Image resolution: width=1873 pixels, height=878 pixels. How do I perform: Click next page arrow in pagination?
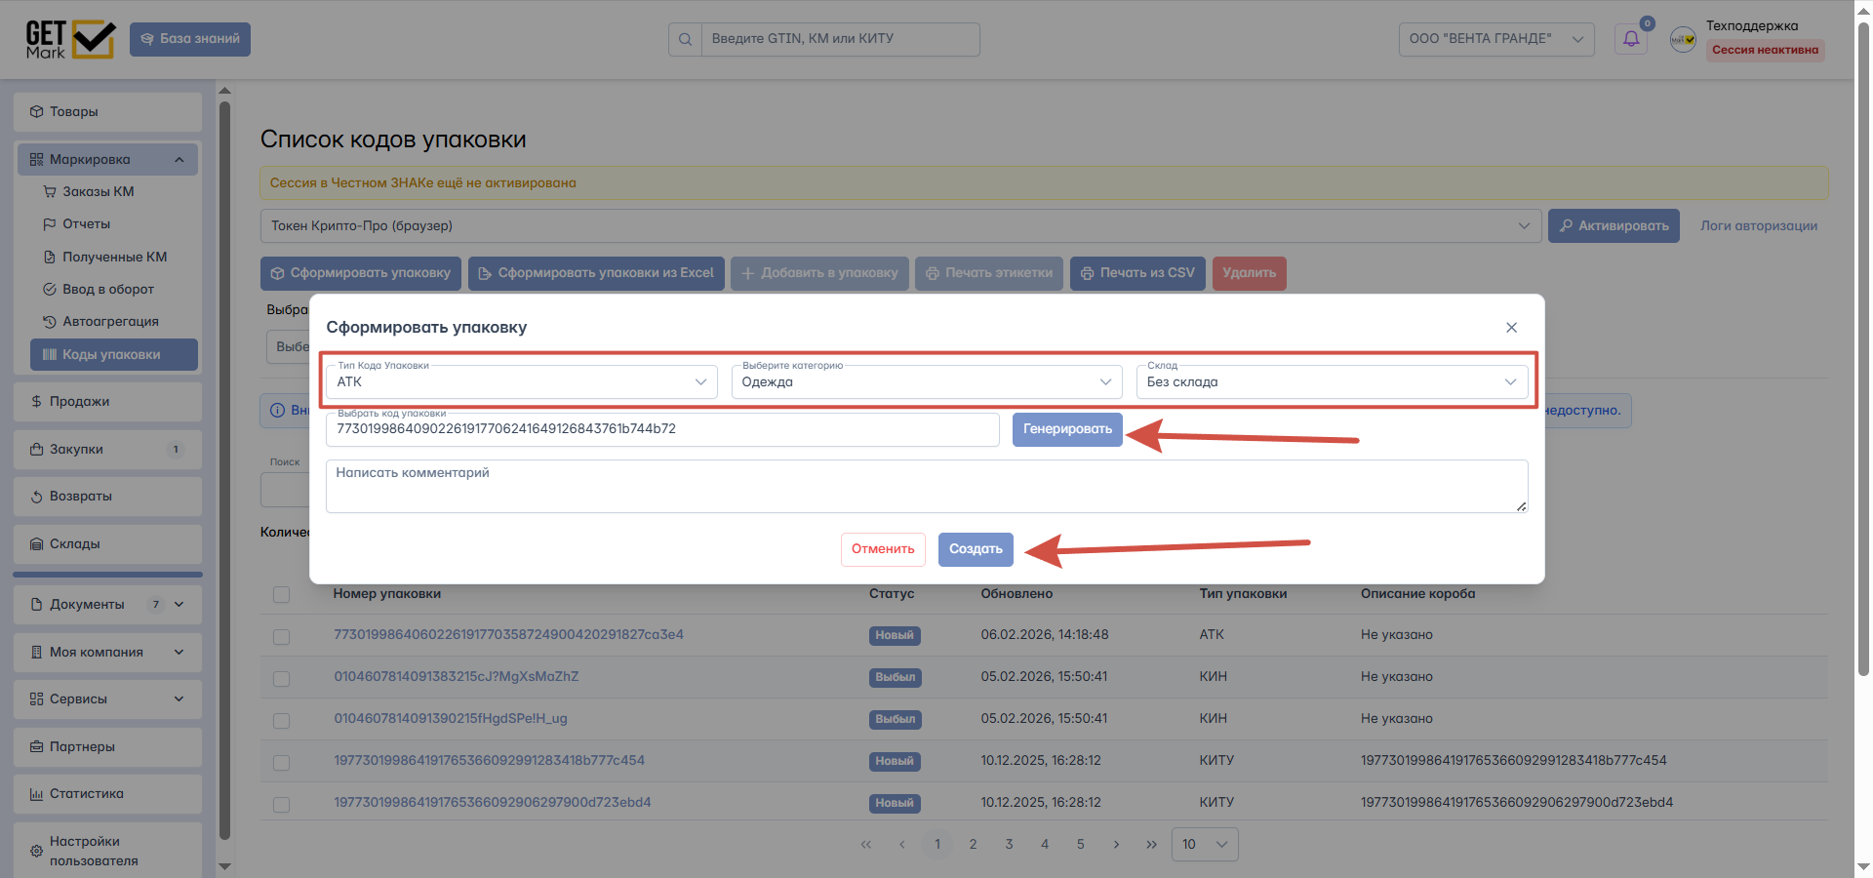(x=1116, y=845)
